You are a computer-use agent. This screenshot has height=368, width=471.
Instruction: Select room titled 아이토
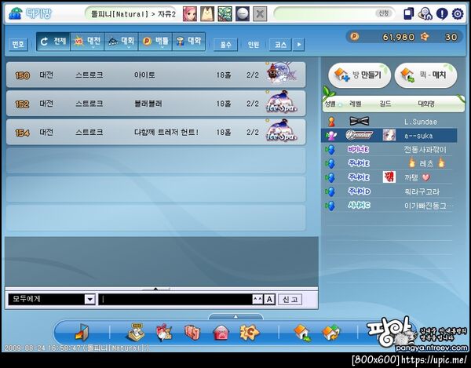(156, 75)
